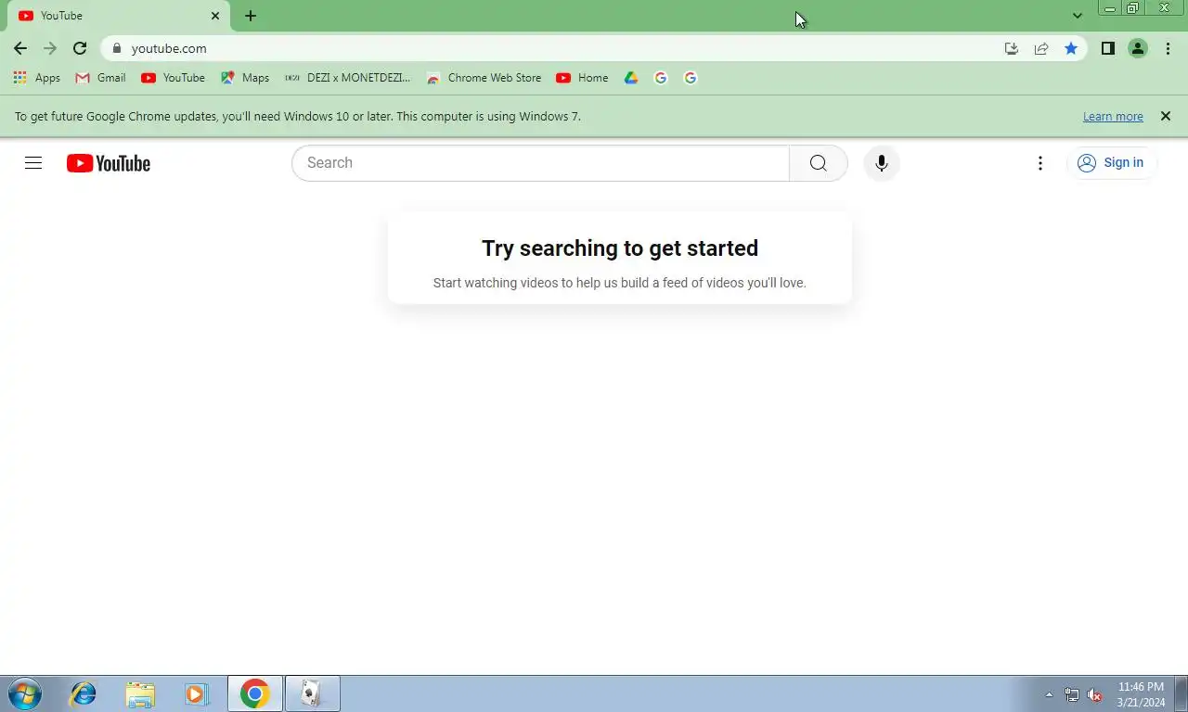
Task: Dismiss the Chrome update notification bar
Action: pos(1166,116)
